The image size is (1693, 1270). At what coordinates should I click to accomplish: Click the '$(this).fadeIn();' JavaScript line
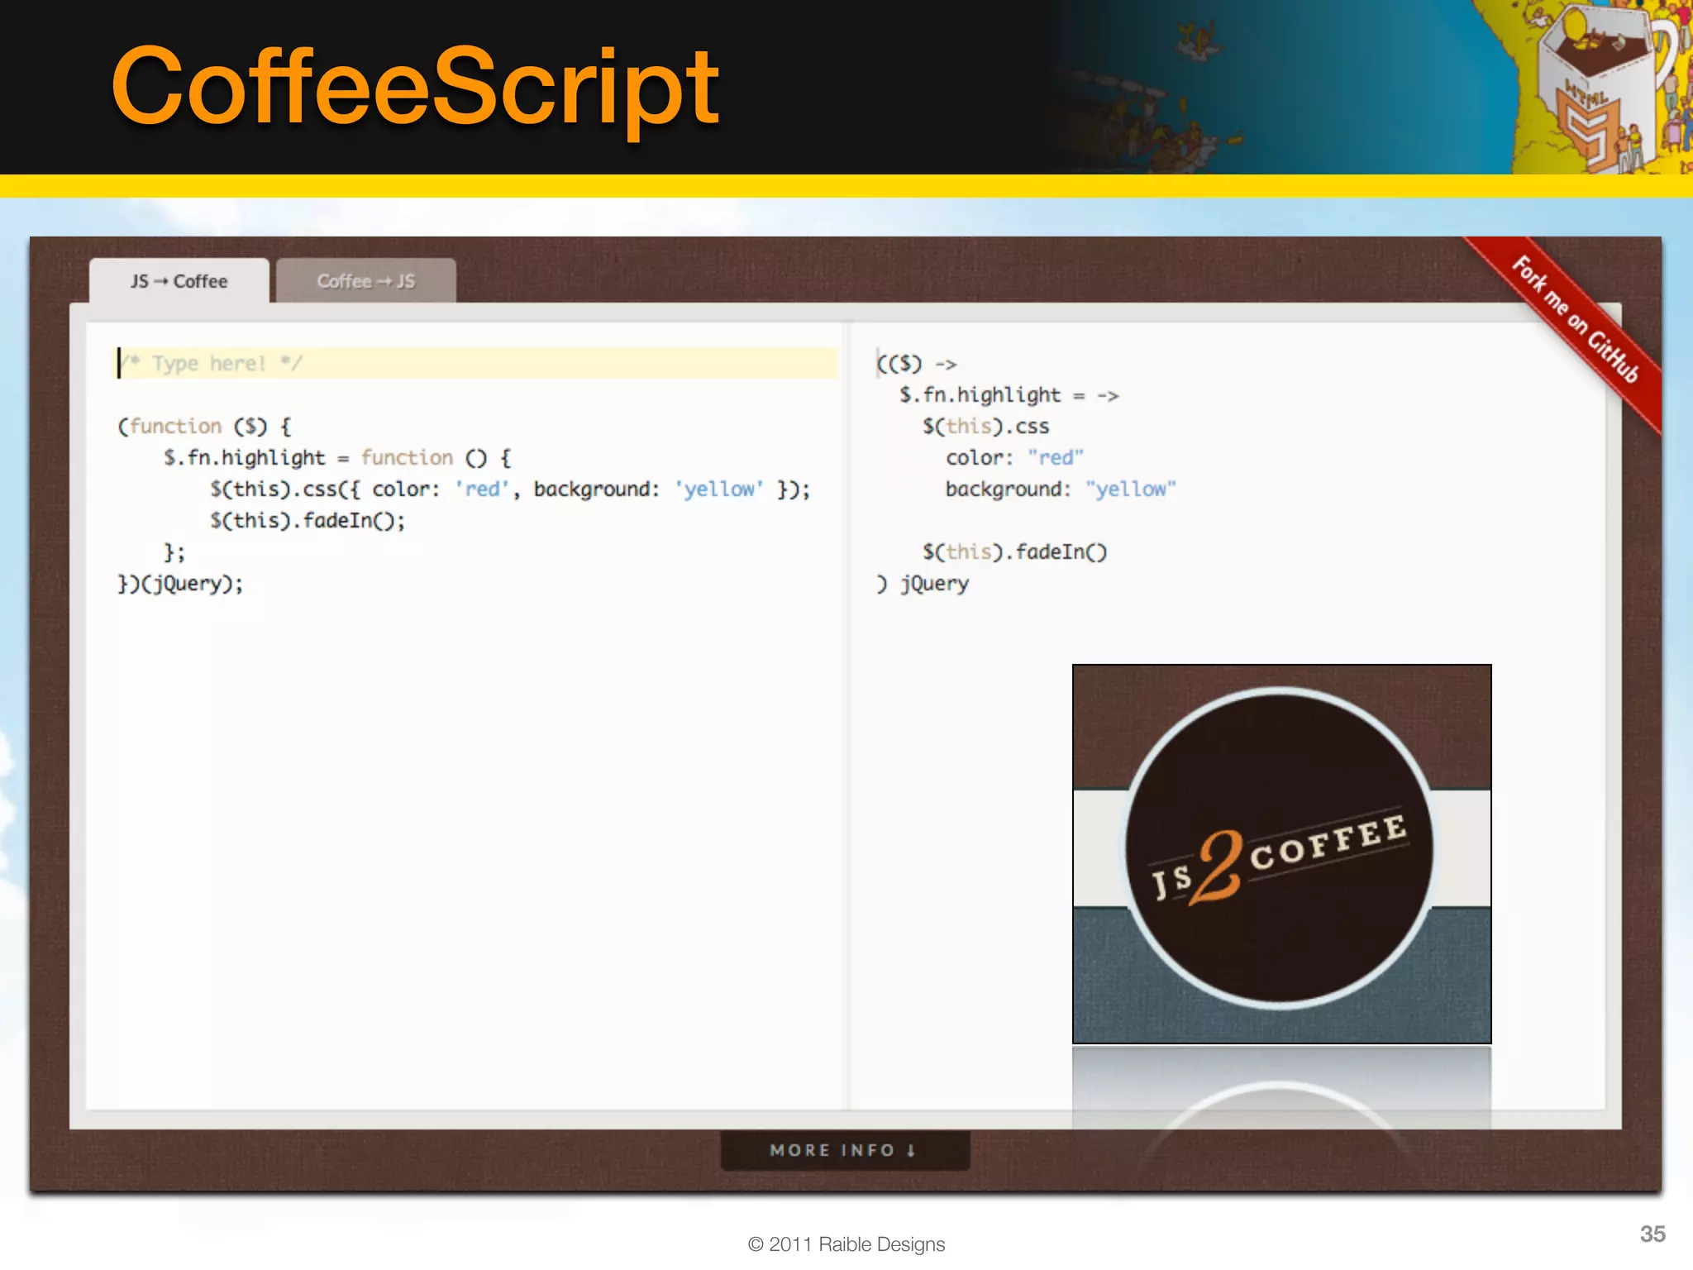point(307,520)
